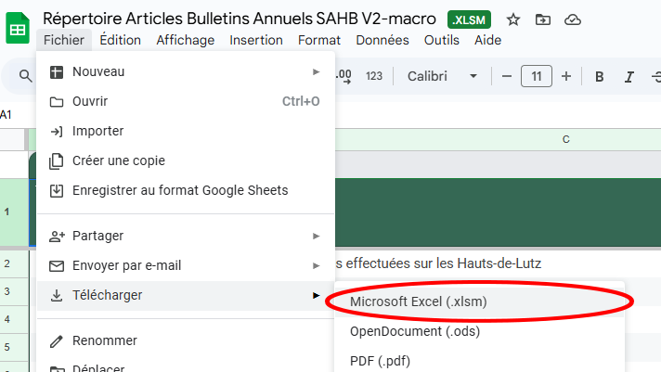Open the 123 number format dropdown

[x=374, y=76]
